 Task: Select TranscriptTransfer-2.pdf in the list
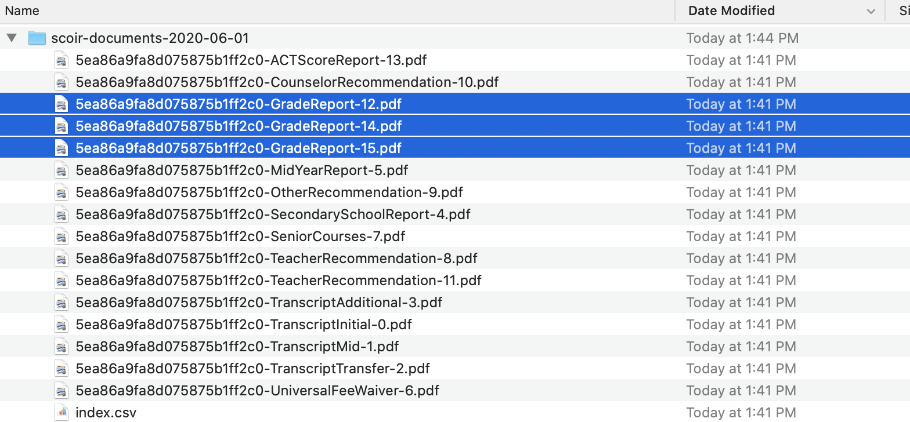tap(252, 369)
